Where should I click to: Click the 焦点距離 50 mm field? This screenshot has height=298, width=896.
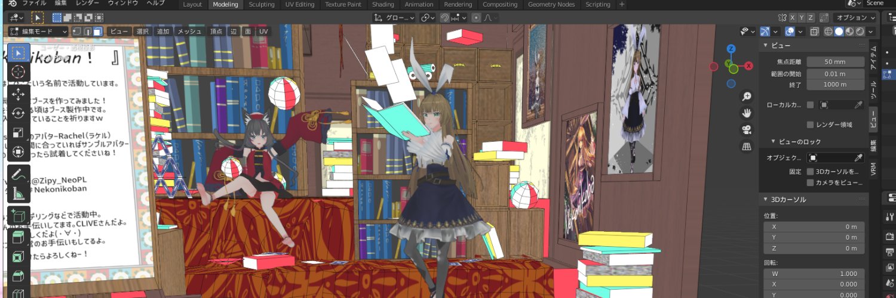coord(835,62)
